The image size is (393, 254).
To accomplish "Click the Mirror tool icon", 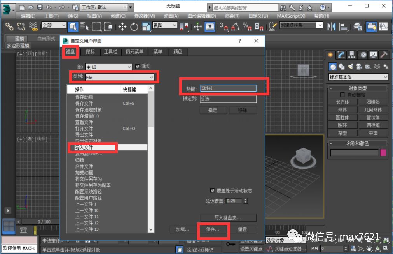I will [331, 26].
